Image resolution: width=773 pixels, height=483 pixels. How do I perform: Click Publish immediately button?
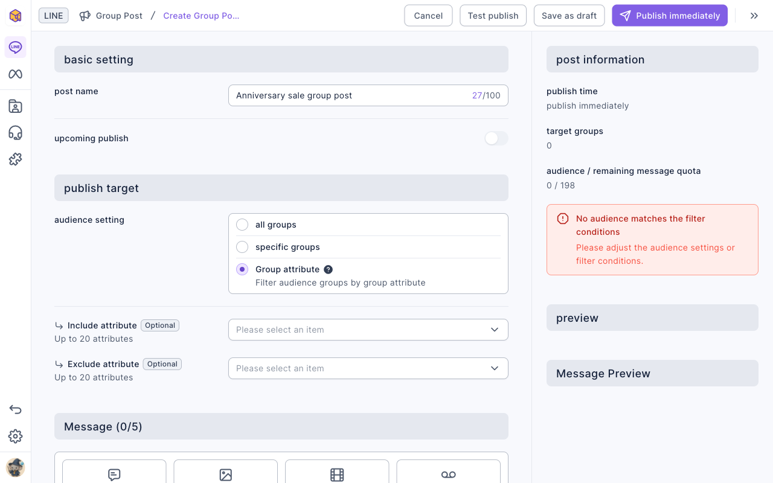point(670,16)
